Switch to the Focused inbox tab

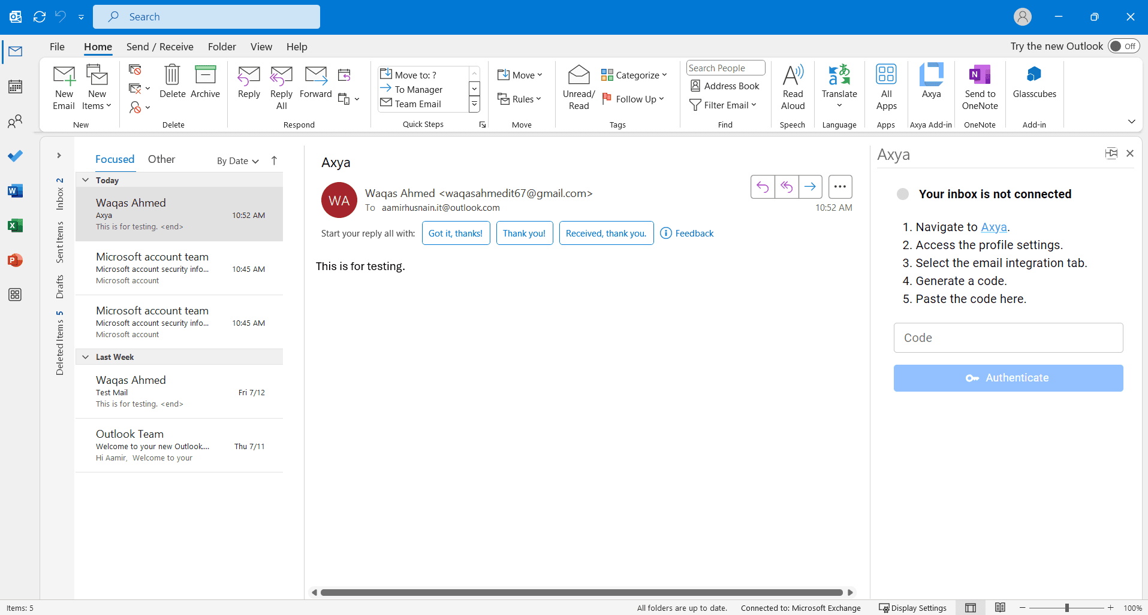click(x=115, y=159)
